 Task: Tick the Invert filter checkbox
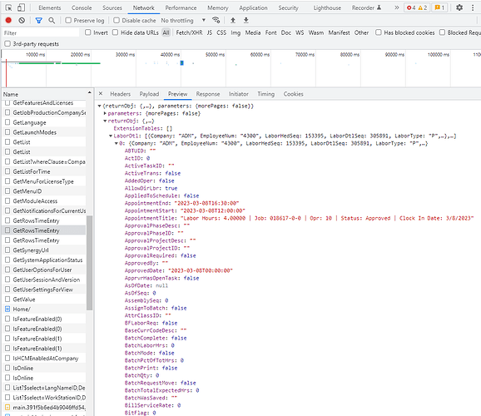coord(88,32)
